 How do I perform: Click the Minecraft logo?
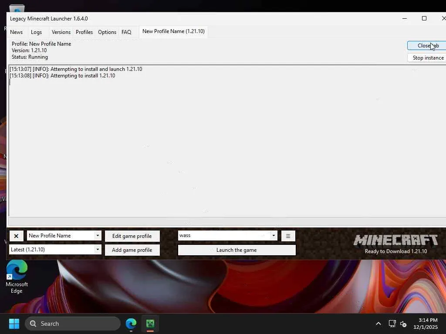[x=395, y=240]
